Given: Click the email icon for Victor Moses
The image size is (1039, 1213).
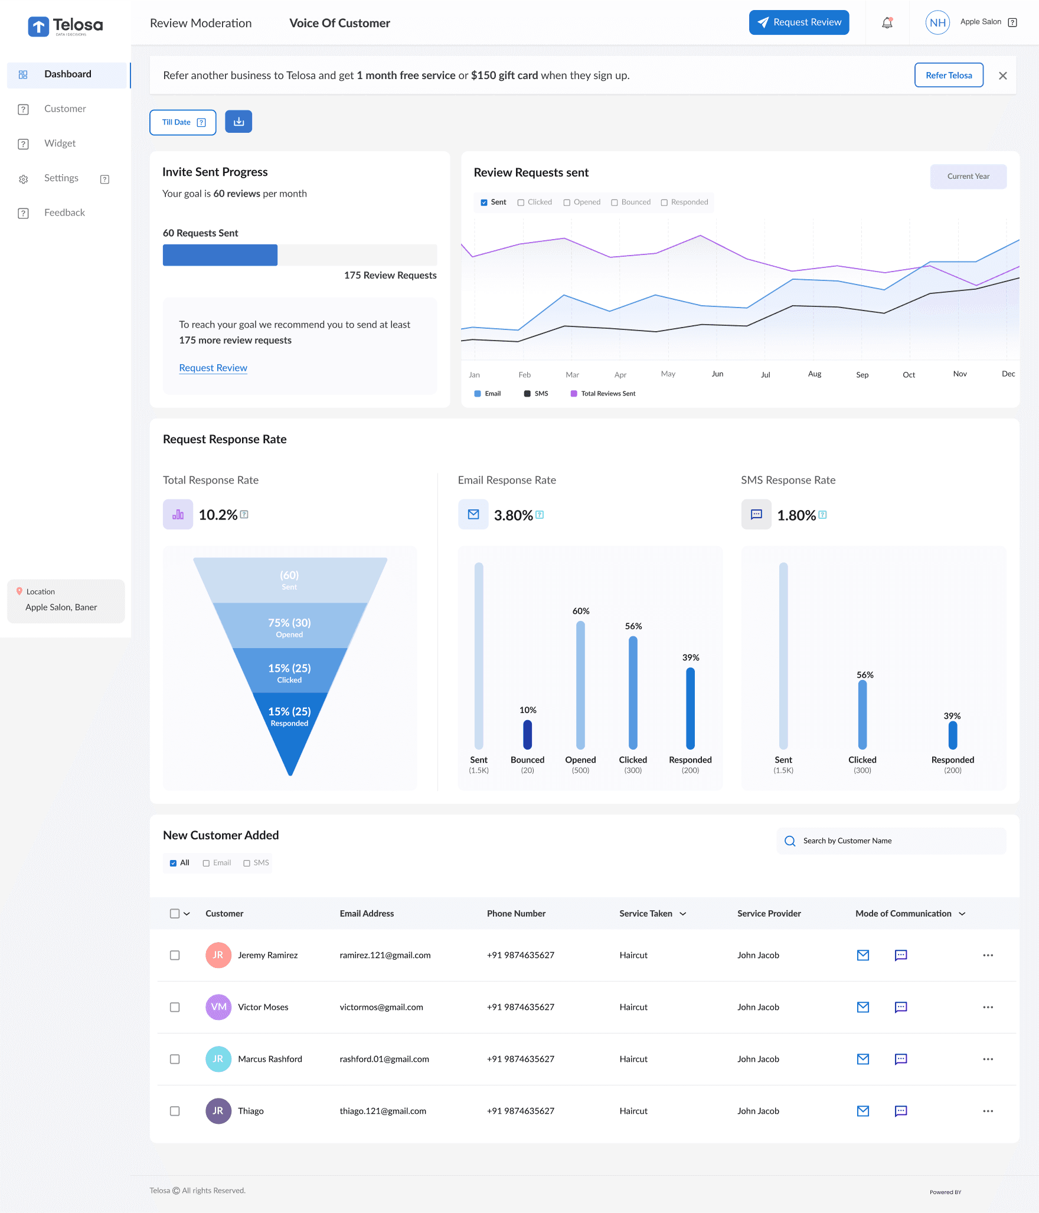Looking at the screenshot, I should (863, 1007).
